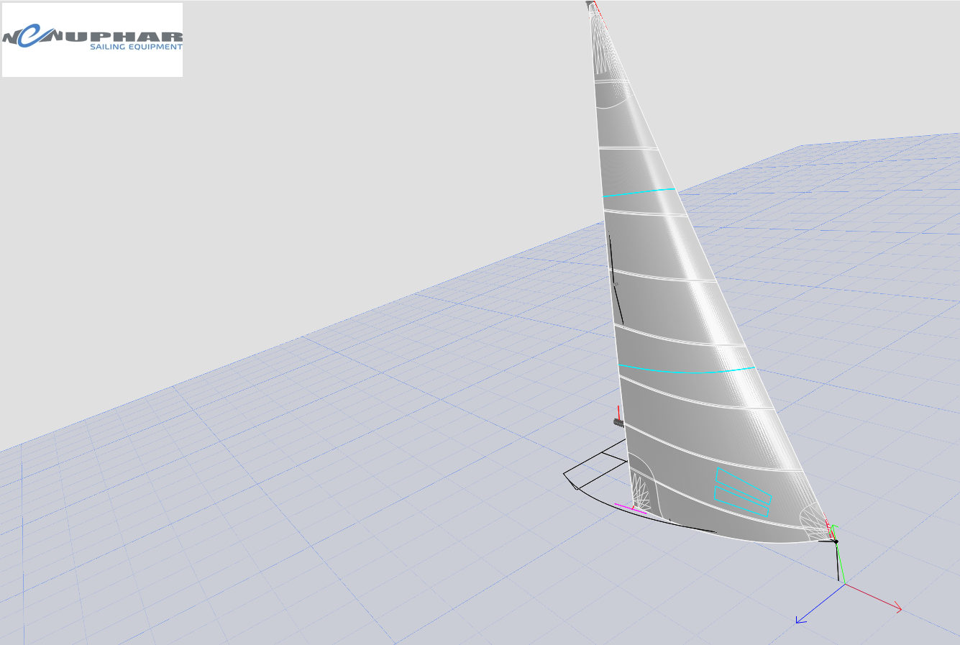Click the black tack point marker
The width and height of the screenshot is (960, 645).
836,541
